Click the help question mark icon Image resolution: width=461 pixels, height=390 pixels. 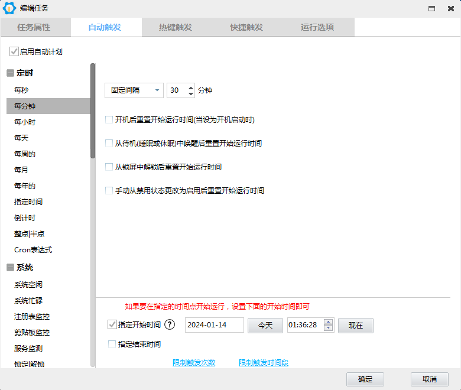point(170,324)
